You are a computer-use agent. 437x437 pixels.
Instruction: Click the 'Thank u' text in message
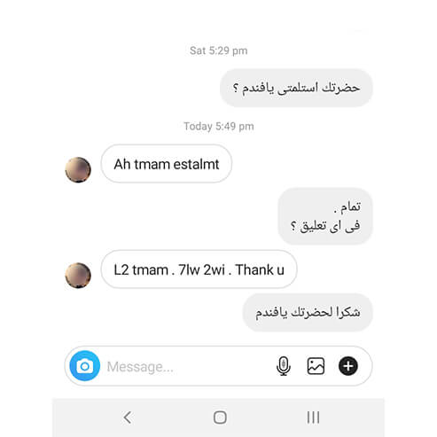[260, 269]
